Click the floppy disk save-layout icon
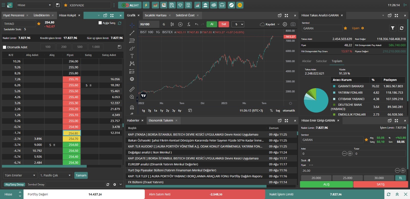 coord(58,5)
